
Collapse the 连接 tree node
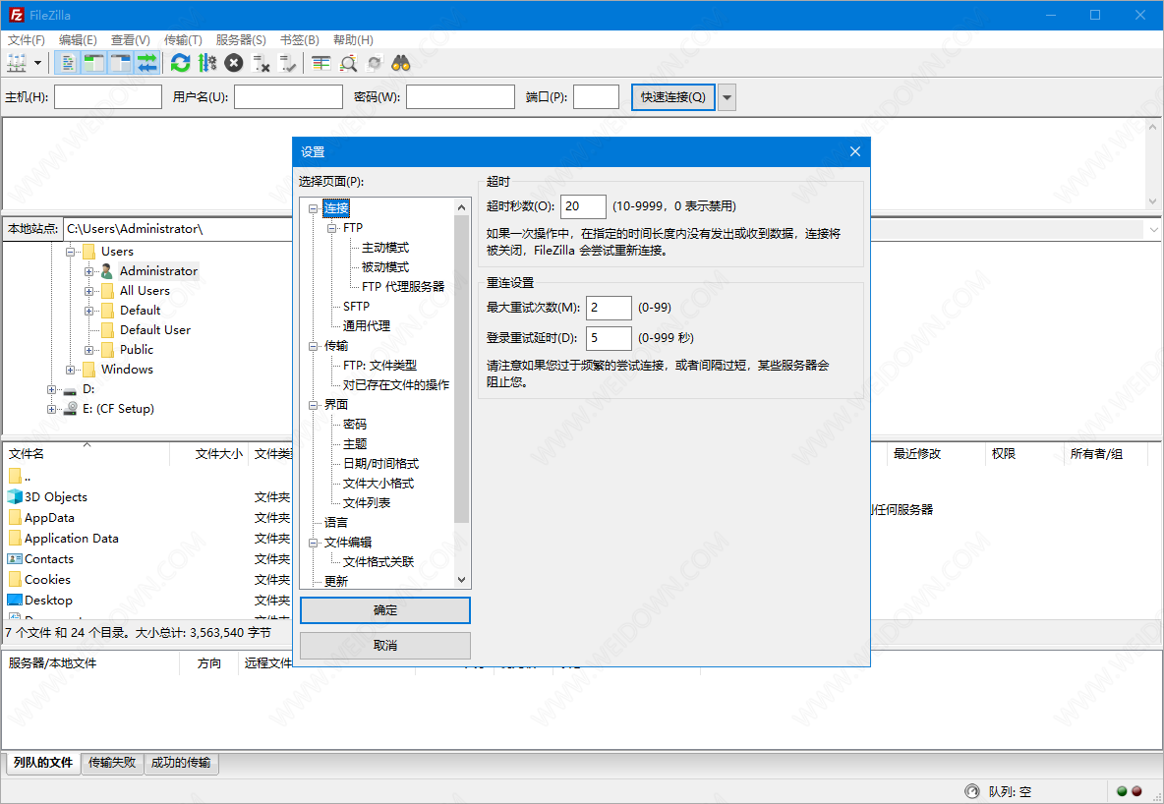point(313,208)
